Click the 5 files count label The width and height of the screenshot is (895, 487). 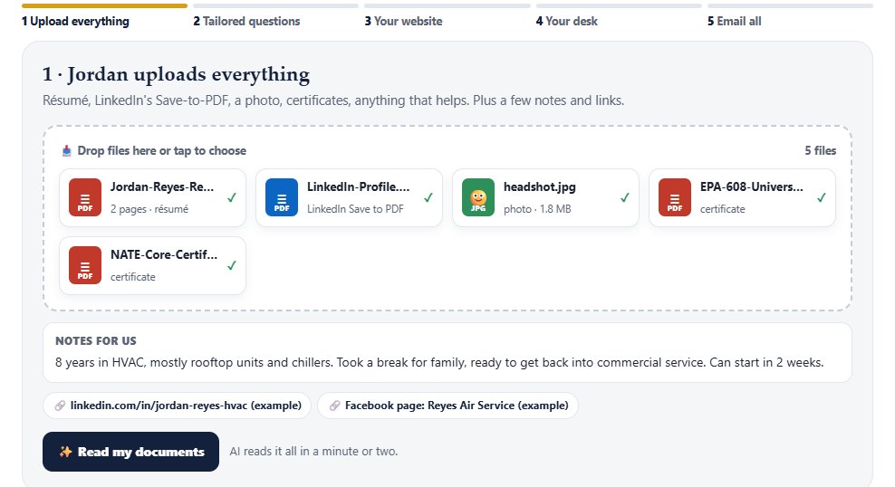click(820, 150)
